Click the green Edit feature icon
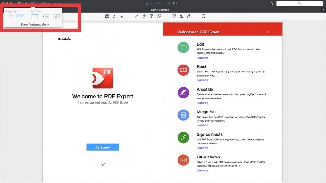Image resolution: width=326 pixels, height=183 pixels. (x=183, y=47)
